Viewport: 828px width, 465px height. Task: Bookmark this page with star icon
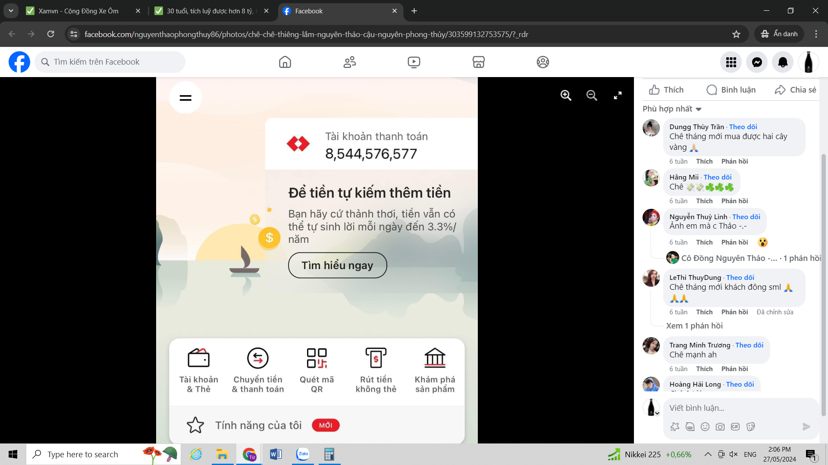[736, 34]
